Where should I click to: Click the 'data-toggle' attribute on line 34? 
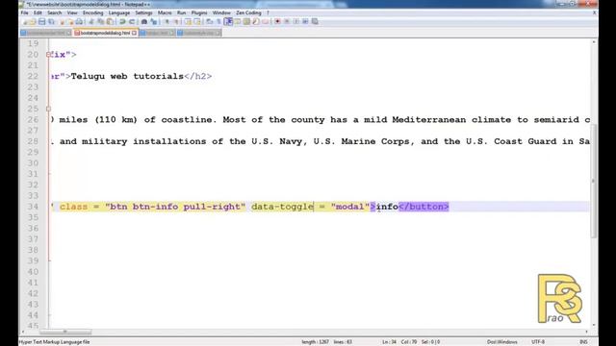coord(282,207)
